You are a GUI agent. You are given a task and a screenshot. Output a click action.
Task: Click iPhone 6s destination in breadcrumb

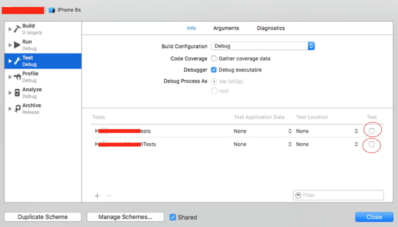69,10
